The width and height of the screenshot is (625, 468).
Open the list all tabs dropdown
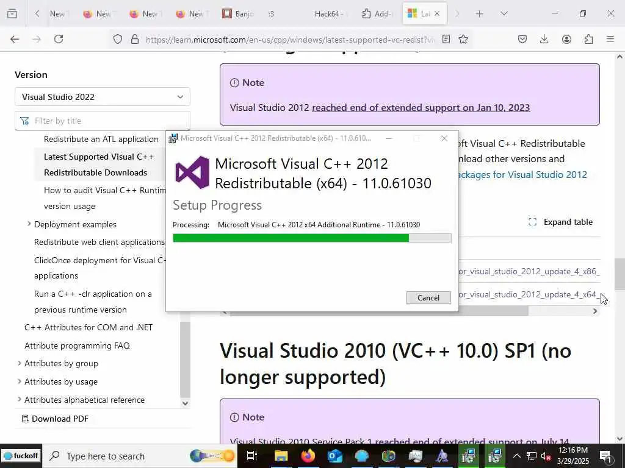pyautogui.click(x=504, y=14)
